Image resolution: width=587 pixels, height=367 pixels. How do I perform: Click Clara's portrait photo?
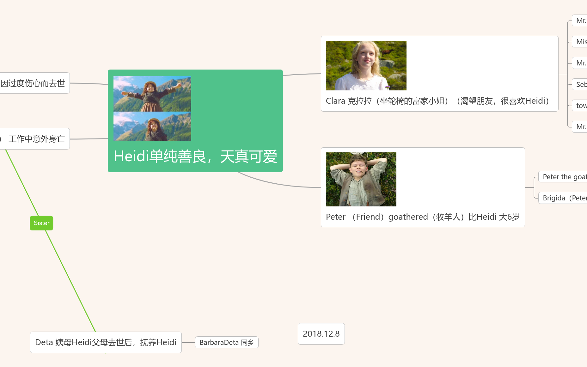pos(366,65)
